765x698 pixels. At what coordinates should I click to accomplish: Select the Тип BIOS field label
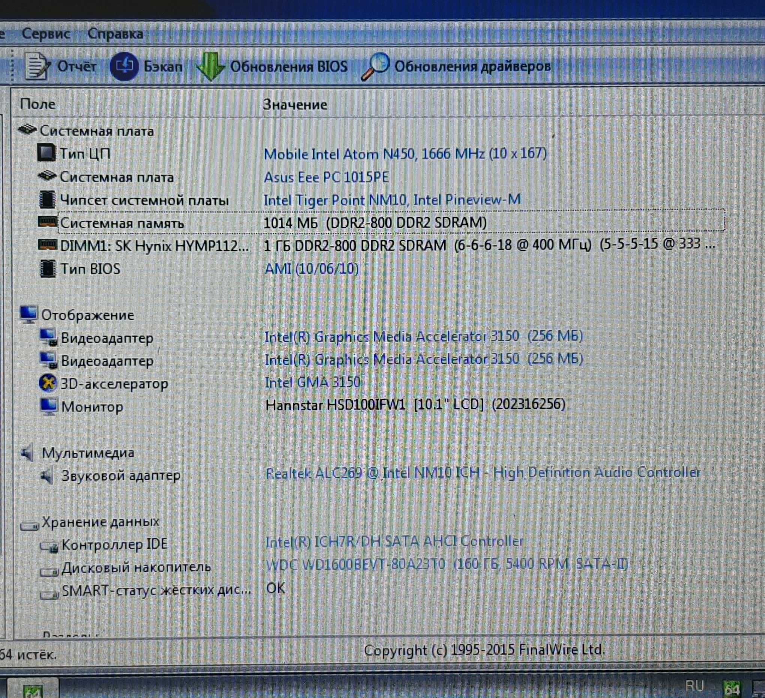(91, 269)
